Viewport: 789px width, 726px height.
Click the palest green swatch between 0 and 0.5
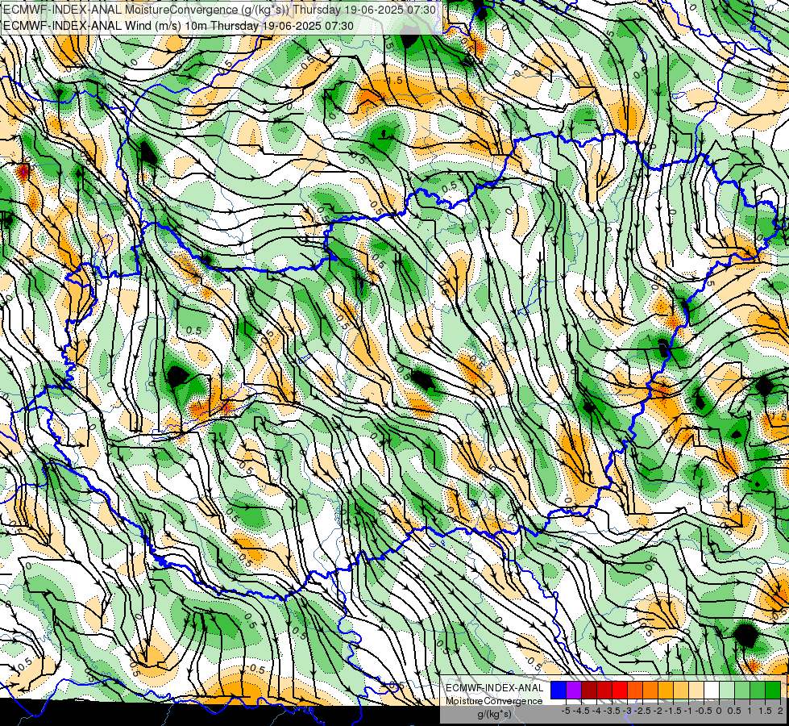728,691
